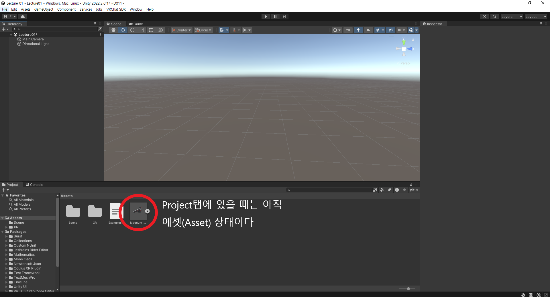Image resolution: width=550 pixels, height=297 pixels.
Task: Toggle hidden packages visibility (19)
Action: tap(414, 190)
